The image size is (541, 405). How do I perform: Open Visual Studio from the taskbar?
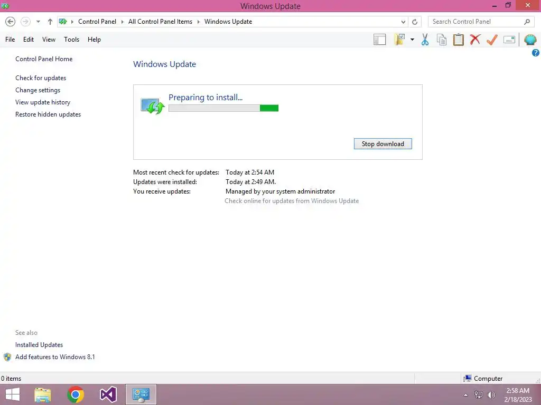click(108, 394)
